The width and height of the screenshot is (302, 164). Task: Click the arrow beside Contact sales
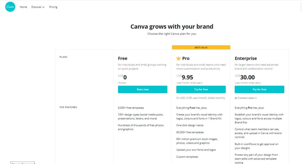click(256, 98)
